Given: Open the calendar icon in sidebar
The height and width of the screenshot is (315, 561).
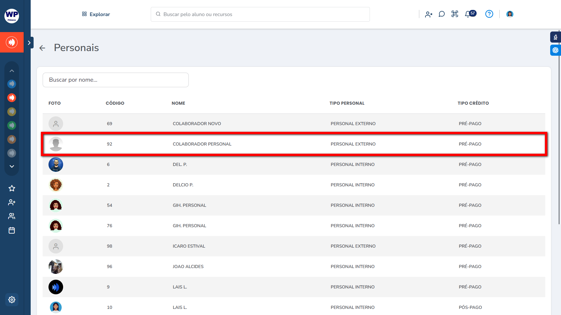Looking at the screenshot, I should (x=12, y=230).
